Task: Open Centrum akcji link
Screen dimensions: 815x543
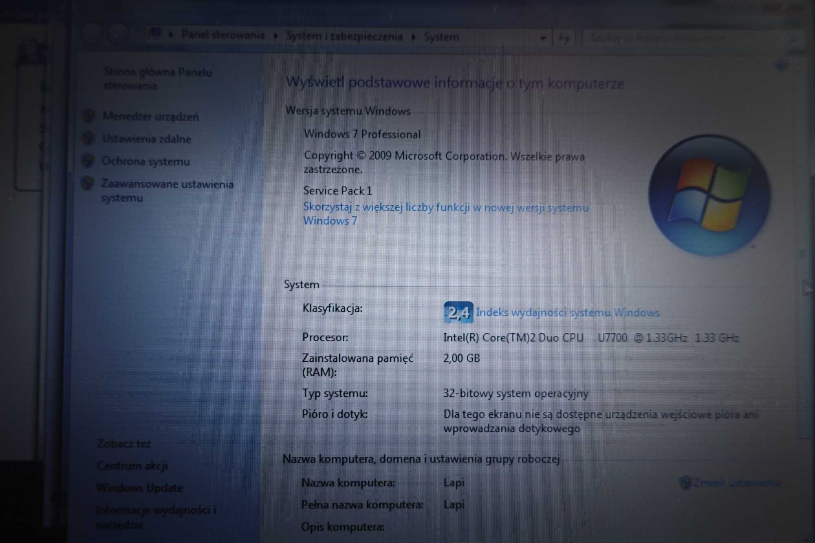Action: (132, 466)
